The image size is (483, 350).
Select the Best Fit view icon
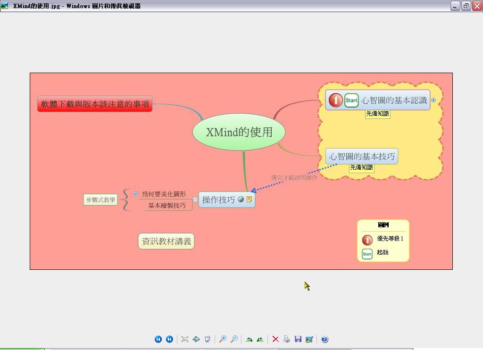185,339
